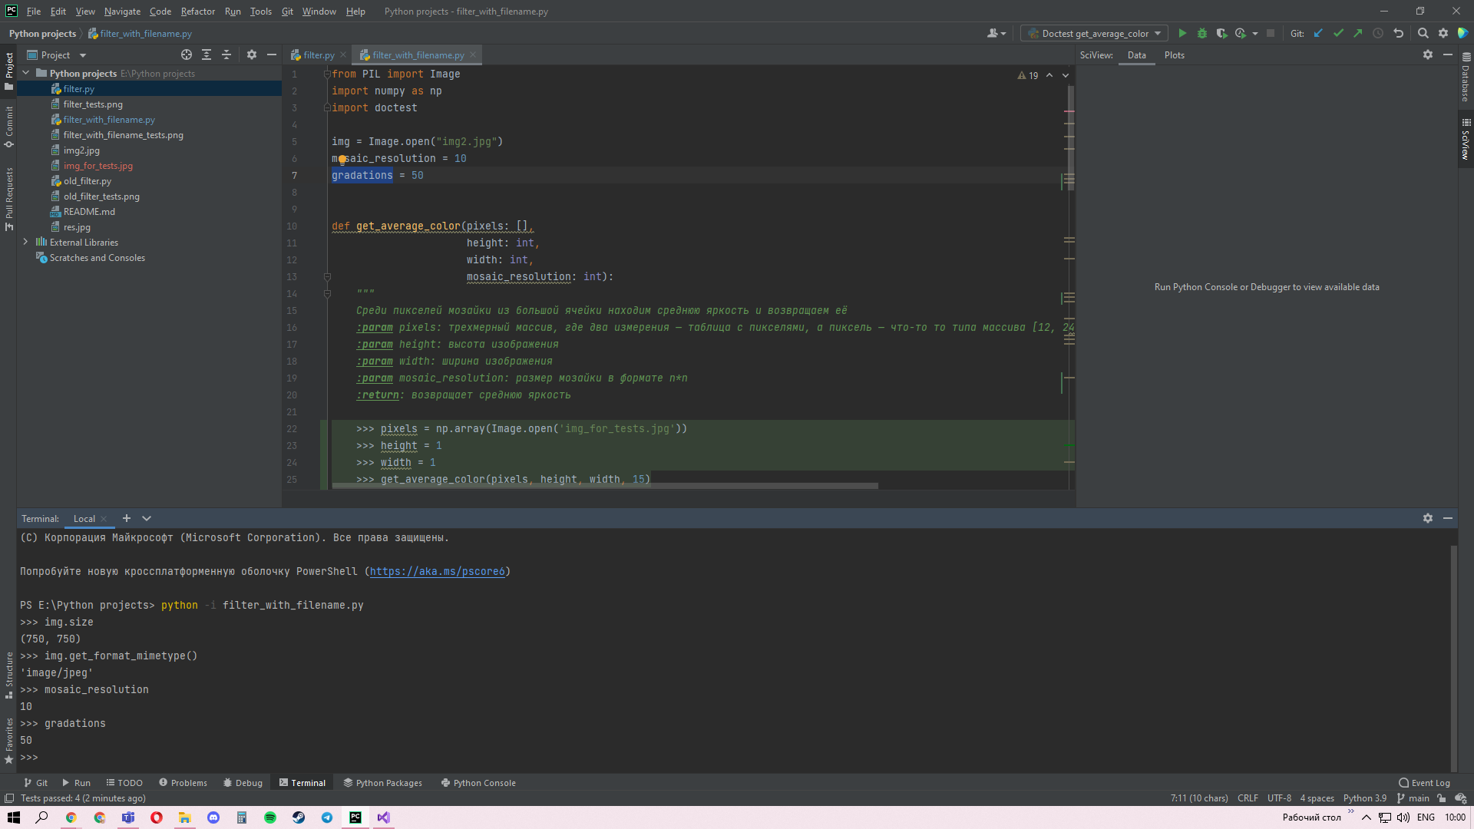Image resolution: width=1474 pixels, height=829 pixels.
Task: Toggle the Commit side tool window
Action: pos(9,127)
